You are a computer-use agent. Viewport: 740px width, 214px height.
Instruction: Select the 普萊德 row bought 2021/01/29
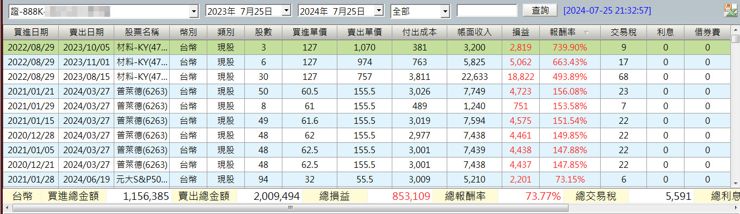[367, 106]
